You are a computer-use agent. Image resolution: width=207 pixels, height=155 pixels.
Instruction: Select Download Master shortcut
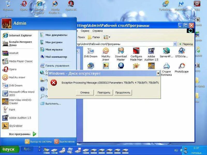(121, 55)
